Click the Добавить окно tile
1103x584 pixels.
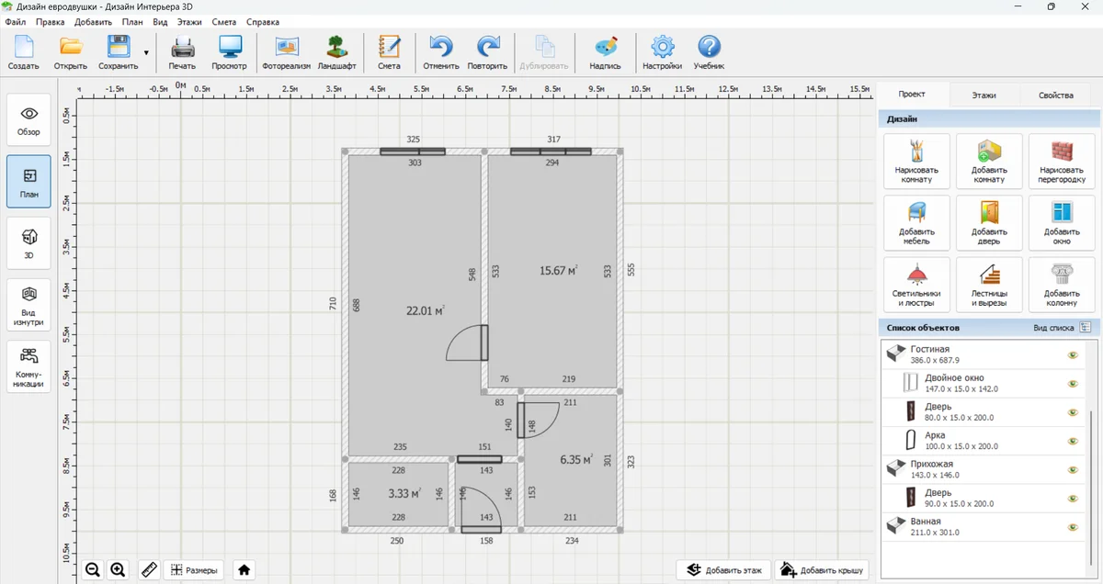(1062, 223)
